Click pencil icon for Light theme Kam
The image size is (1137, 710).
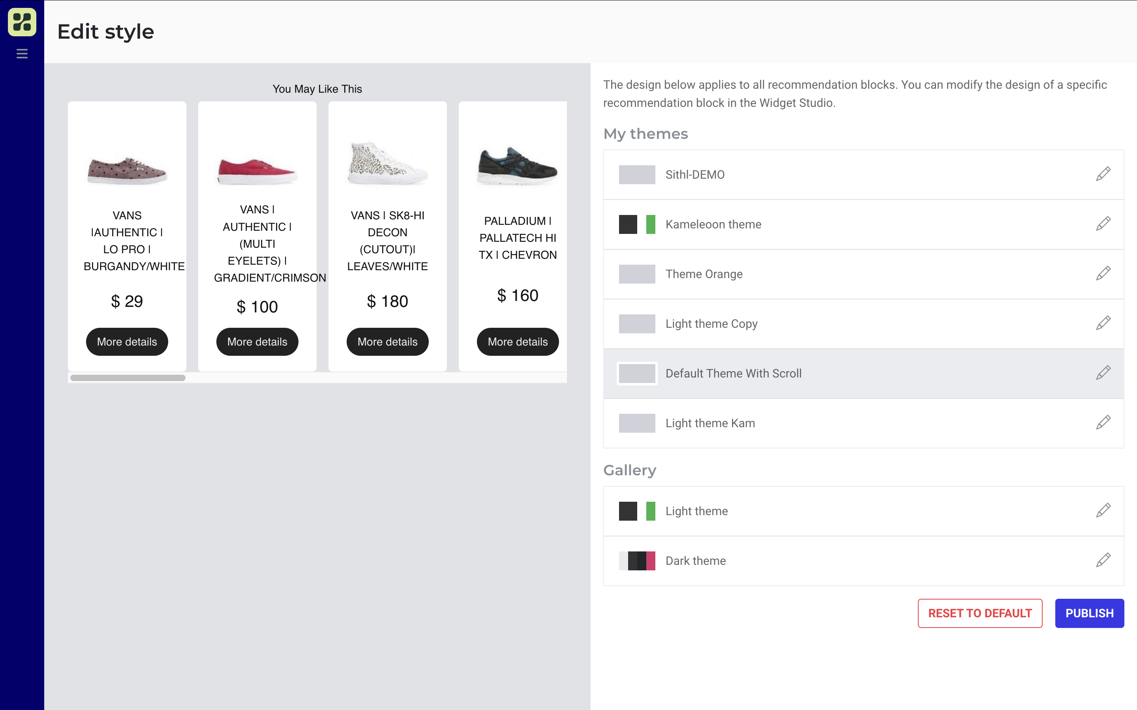(x=1103, y=423)
